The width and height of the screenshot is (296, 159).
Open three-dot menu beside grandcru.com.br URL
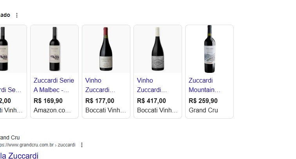click(81, 145)
